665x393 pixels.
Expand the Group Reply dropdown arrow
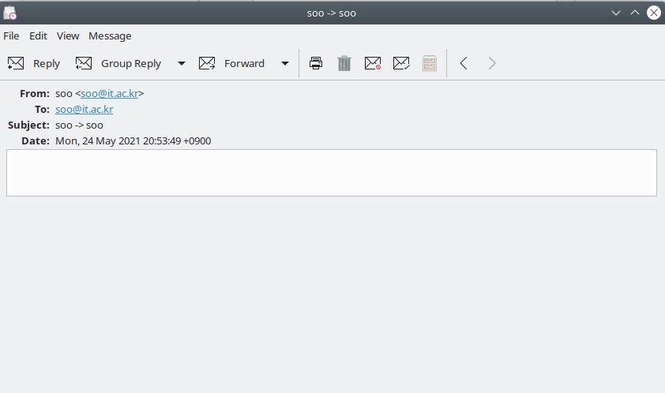click(182, 64)
